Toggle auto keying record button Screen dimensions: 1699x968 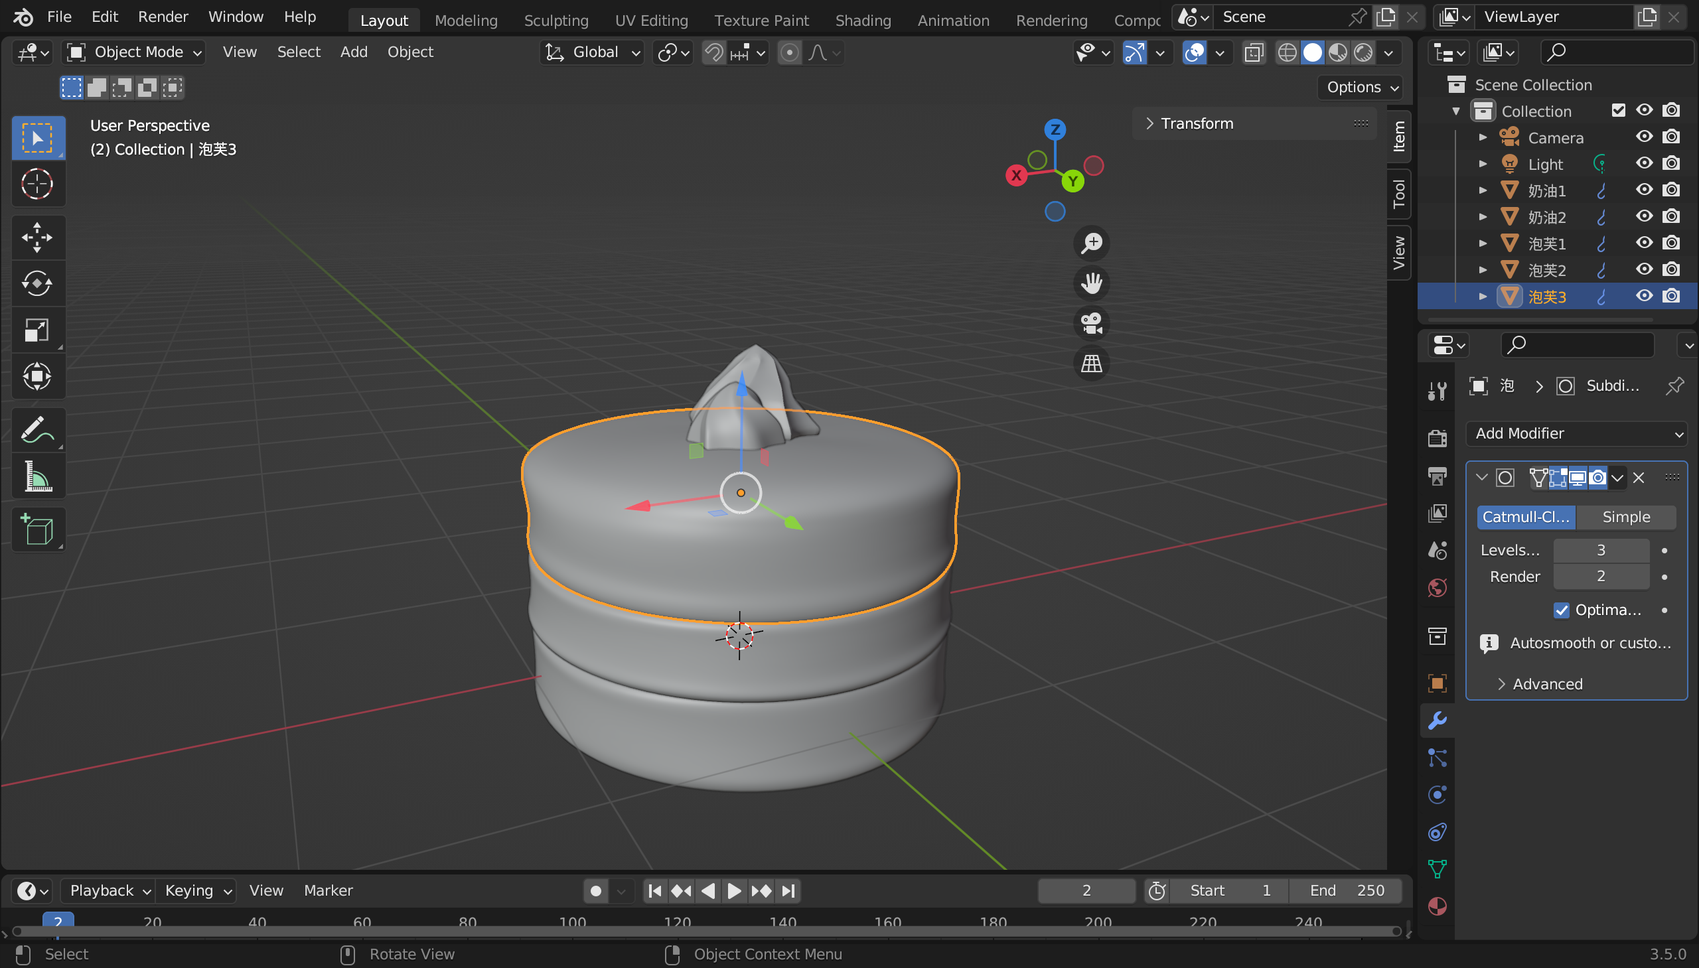tap(596, 891)
